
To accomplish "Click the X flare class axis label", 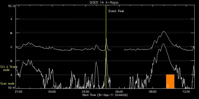I will point(11,19).
